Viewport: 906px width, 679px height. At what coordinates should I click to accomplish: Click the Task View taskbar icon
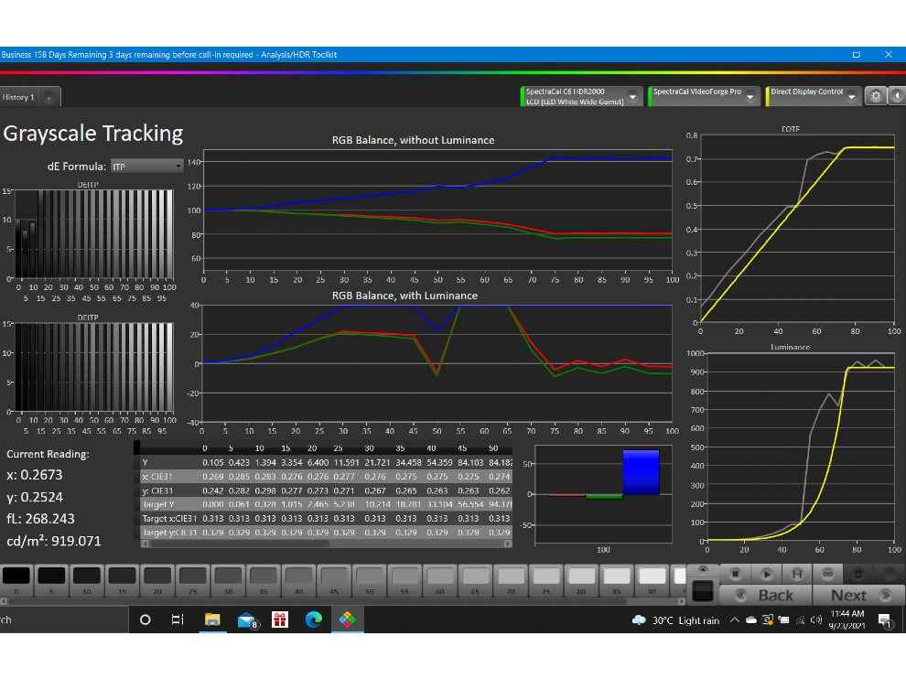pos(178,620)
